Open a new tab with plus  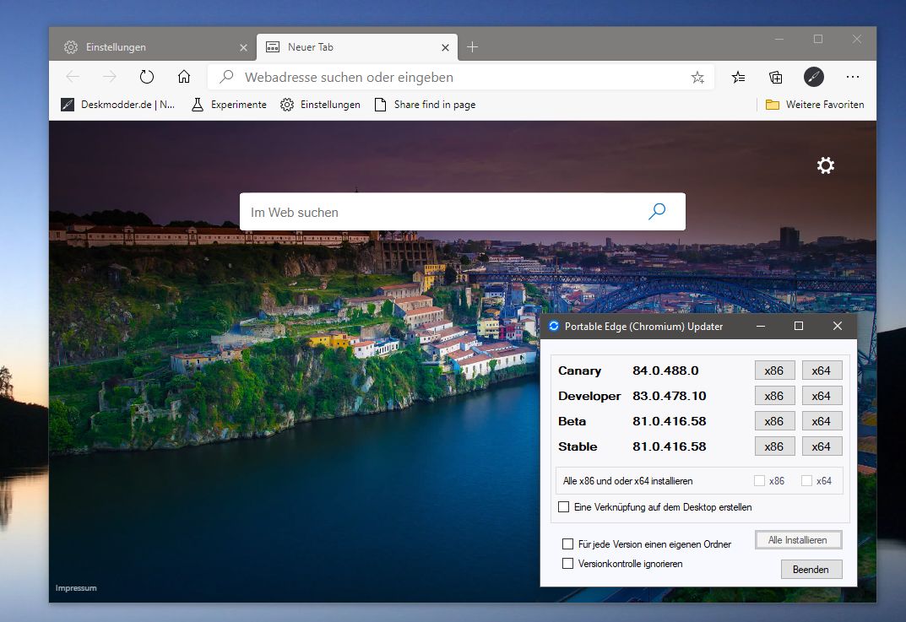click(x=472, y=46)
